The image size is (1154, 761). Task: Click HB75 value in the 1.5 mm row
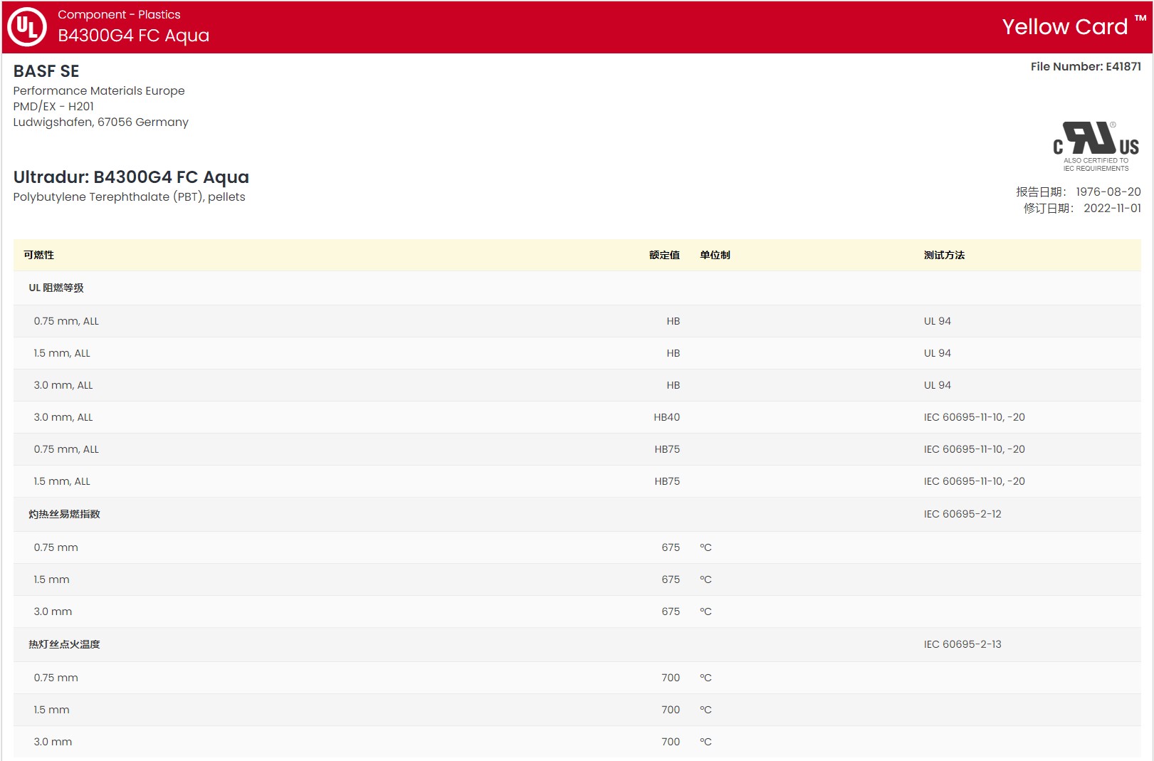click(x=667, y=481)
